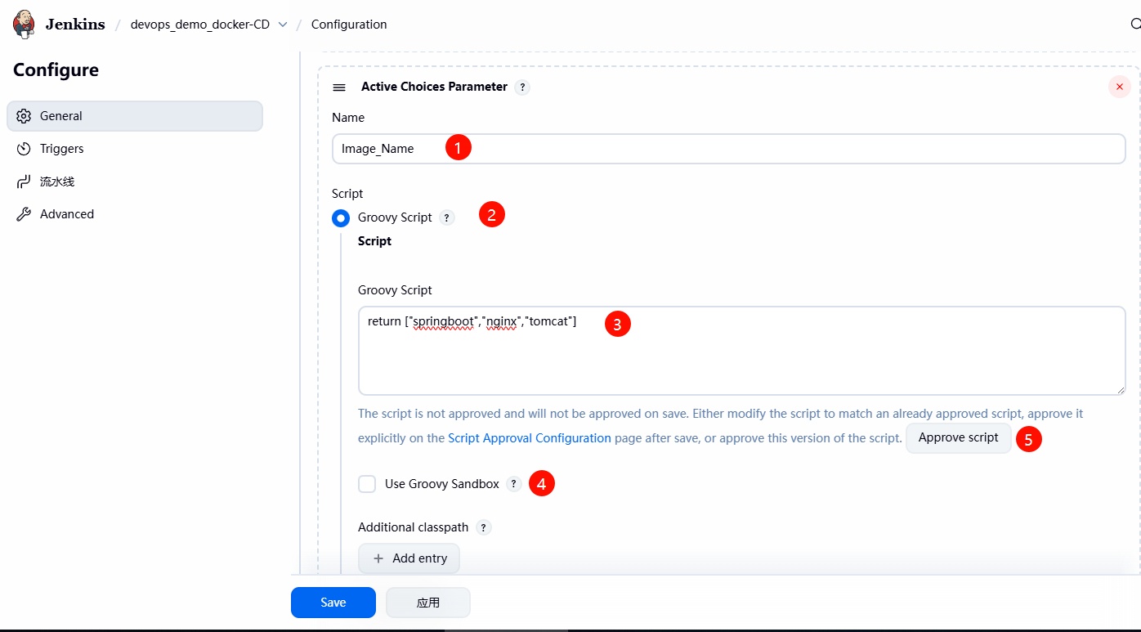The width and height of the screenshot is (1141, 632).
Task: Click the drag handle beside Active Choices Parameter
Action: tap(339, 87)
